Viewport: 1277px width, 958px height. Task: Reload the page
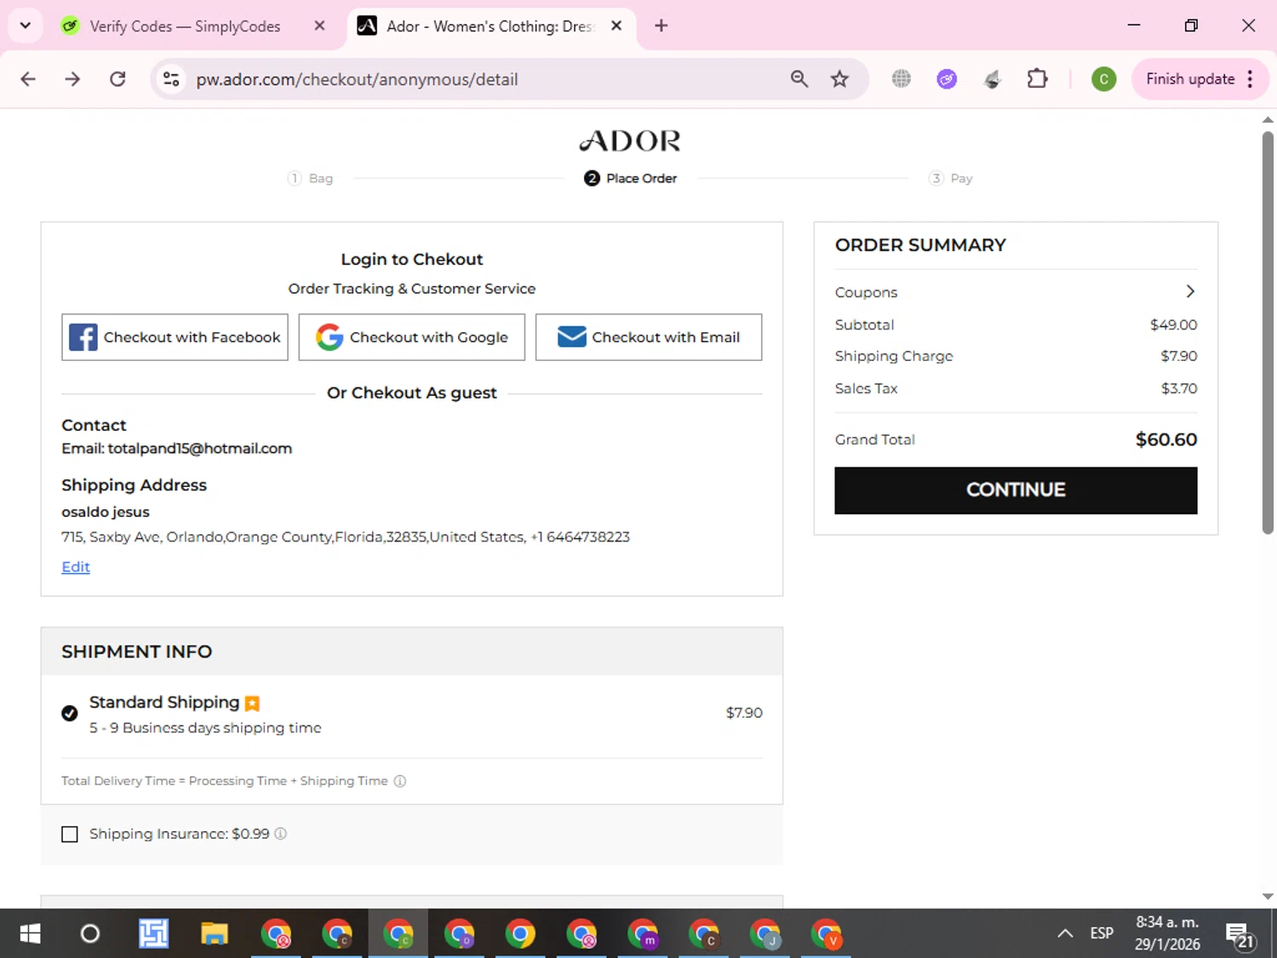(117, 79)
